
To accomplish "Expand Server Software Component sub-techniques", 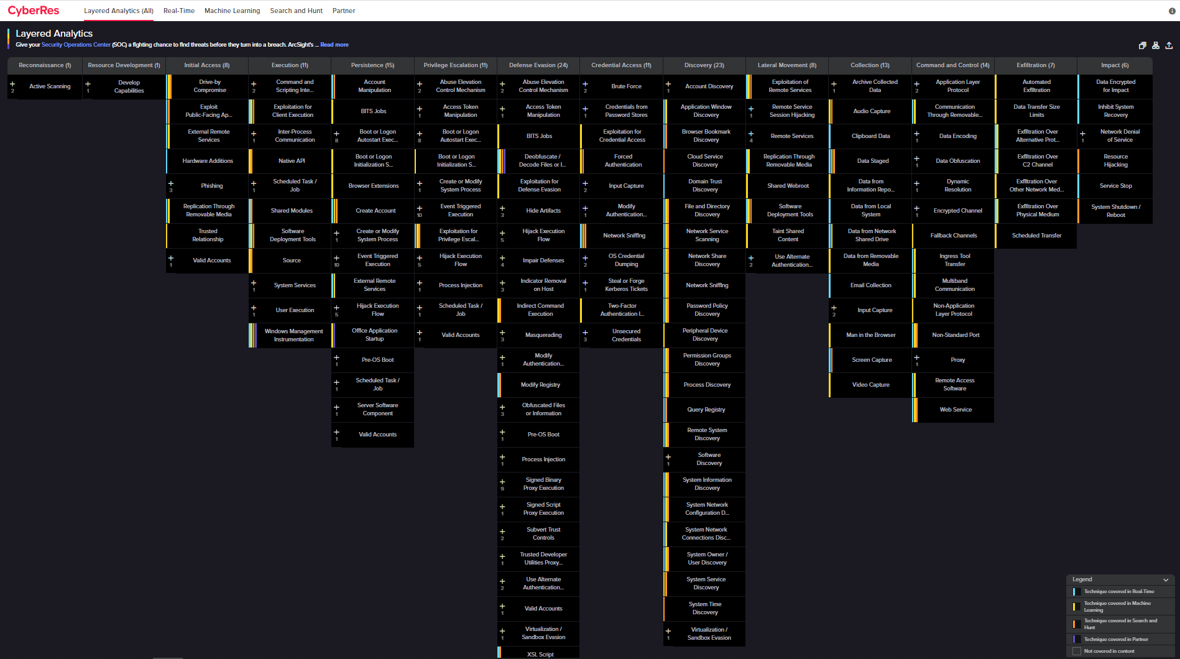I will coord(336,407).
